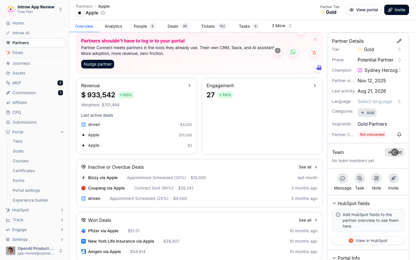
Task: Open the Phase dropdown showing Potential Partner
Action: [380, 60]
